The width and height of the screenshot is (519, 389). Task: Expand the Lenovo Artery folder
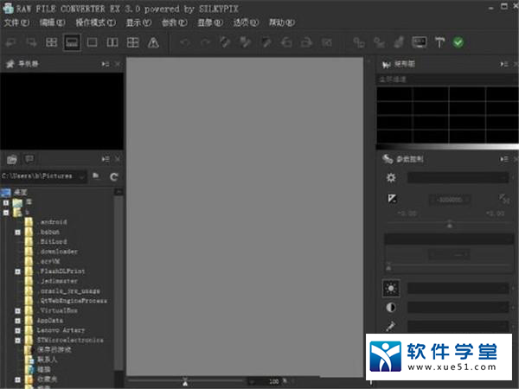(x=18, y=330)
